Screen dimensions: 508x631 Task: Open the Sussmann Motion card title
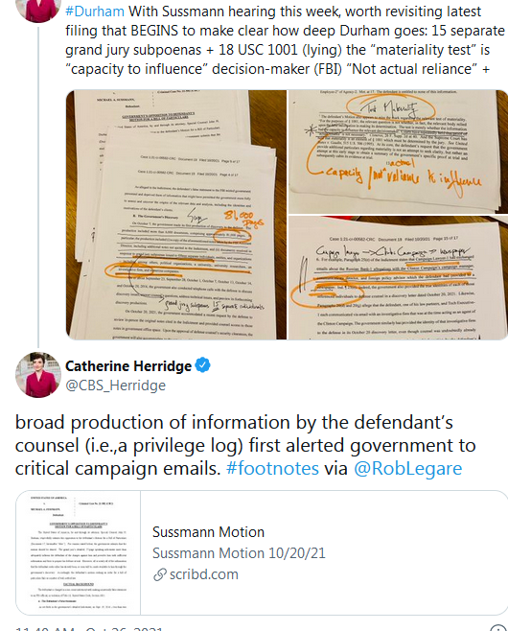pos(208,532)
